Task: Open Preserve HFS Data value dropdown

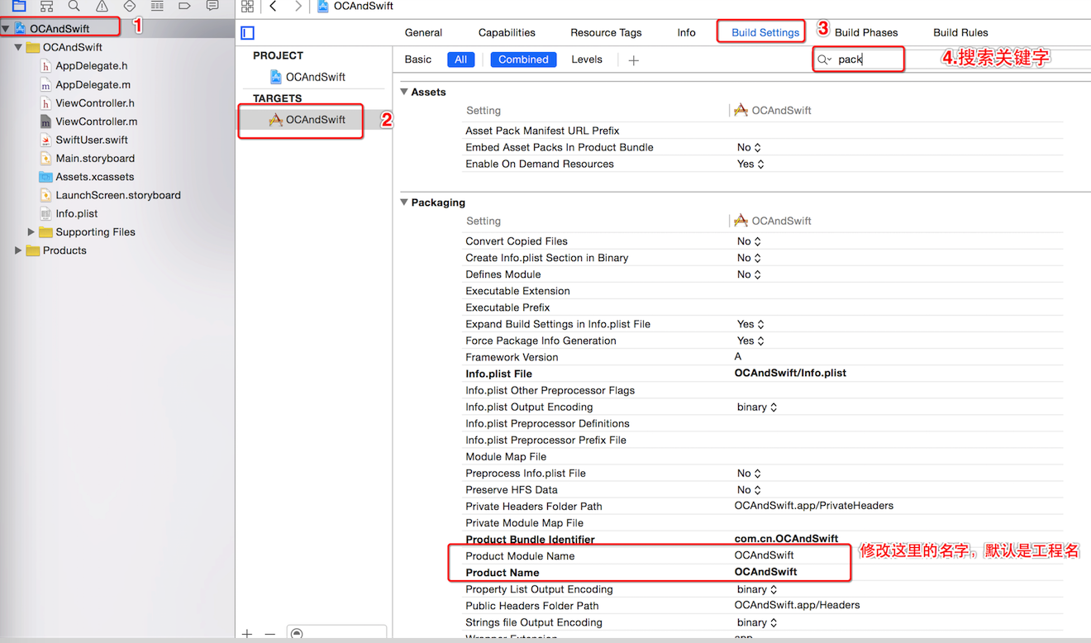Action: coord(749,489)
